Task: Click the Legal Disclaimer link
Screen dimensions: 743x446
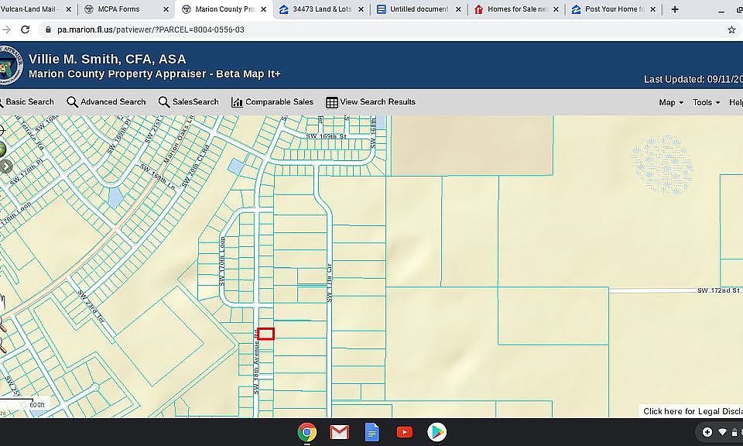Action: pos(692,411)
